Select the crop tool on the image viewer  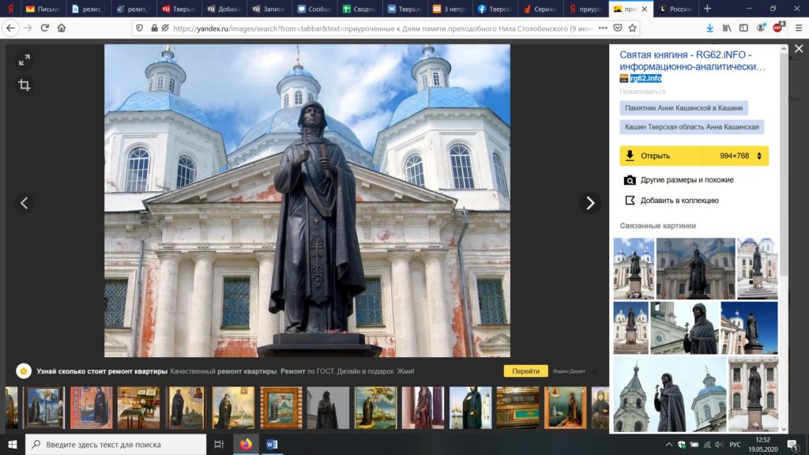click(x=23, y=85)
